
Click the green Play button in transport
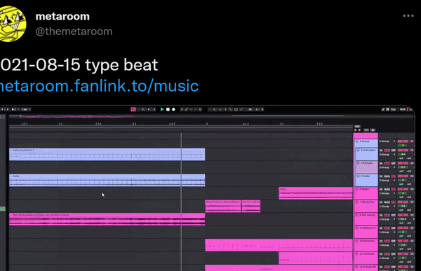click(162, 109)
